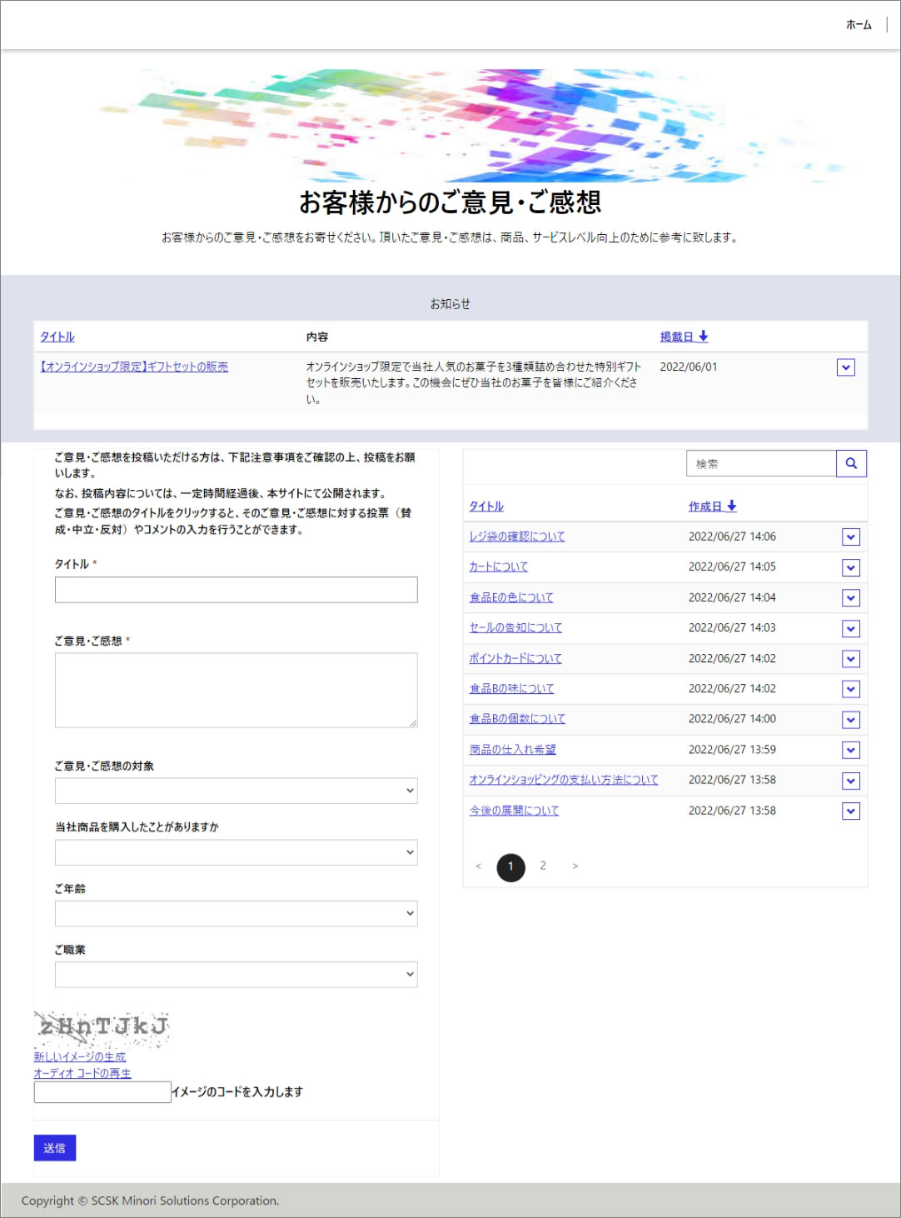Open セールの告知について feedback link
901x1218 pixels.
pyautogui.click(x=515, y=628)
